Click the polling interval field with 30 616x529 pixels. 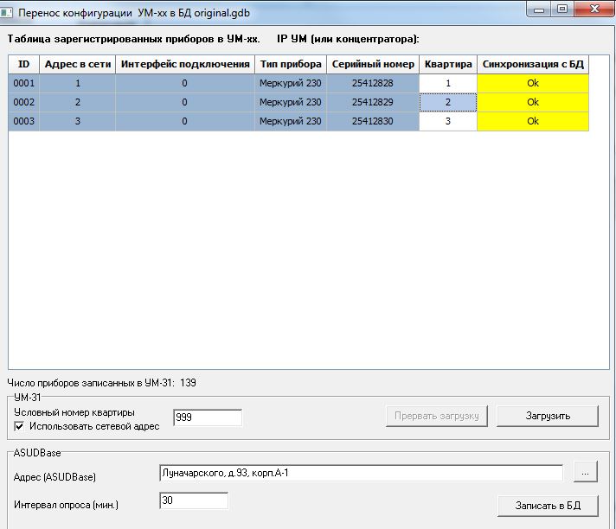[194, 501]
